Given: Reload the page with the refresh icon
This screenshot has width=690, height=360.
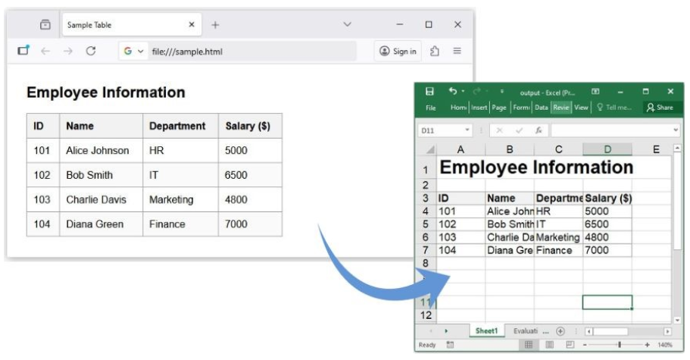Looking at the screenshot, I should pyautogui.click(x=91, y=51).
